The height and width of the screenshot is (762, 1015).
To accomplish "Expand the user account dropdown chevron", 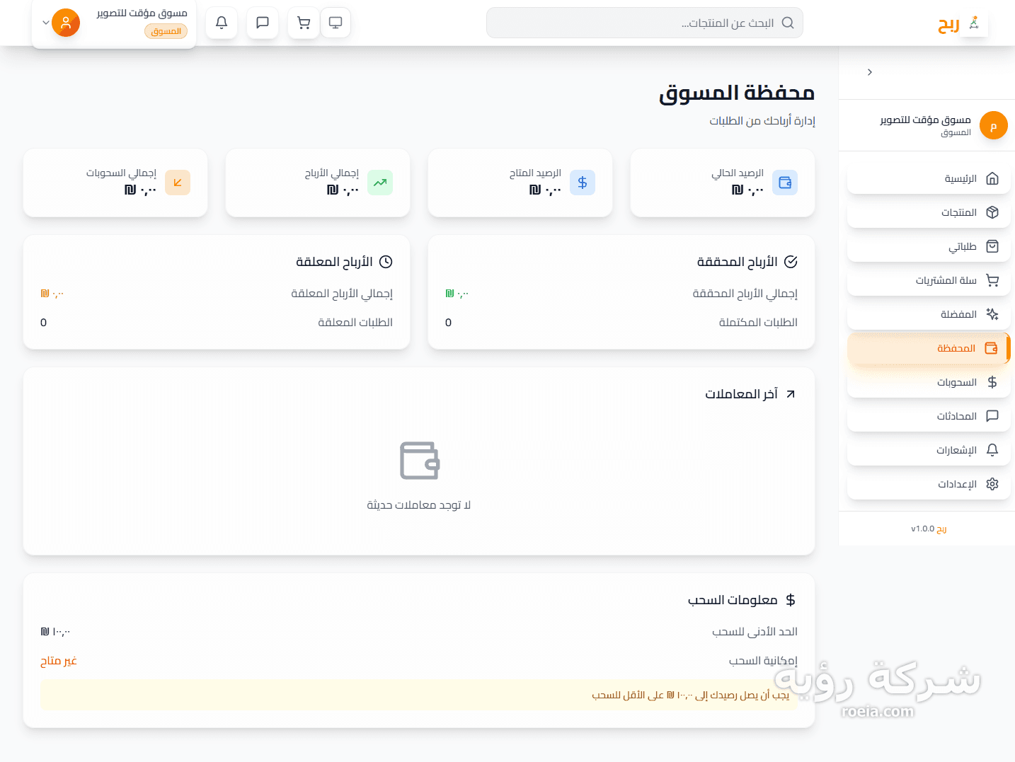I will click(x=46, y=23).
